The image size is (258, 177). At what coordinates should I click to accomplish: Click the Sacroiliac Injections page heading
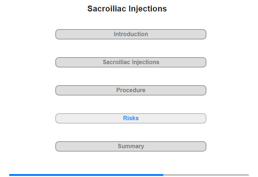pyautogui.click(x=127, y=9)
